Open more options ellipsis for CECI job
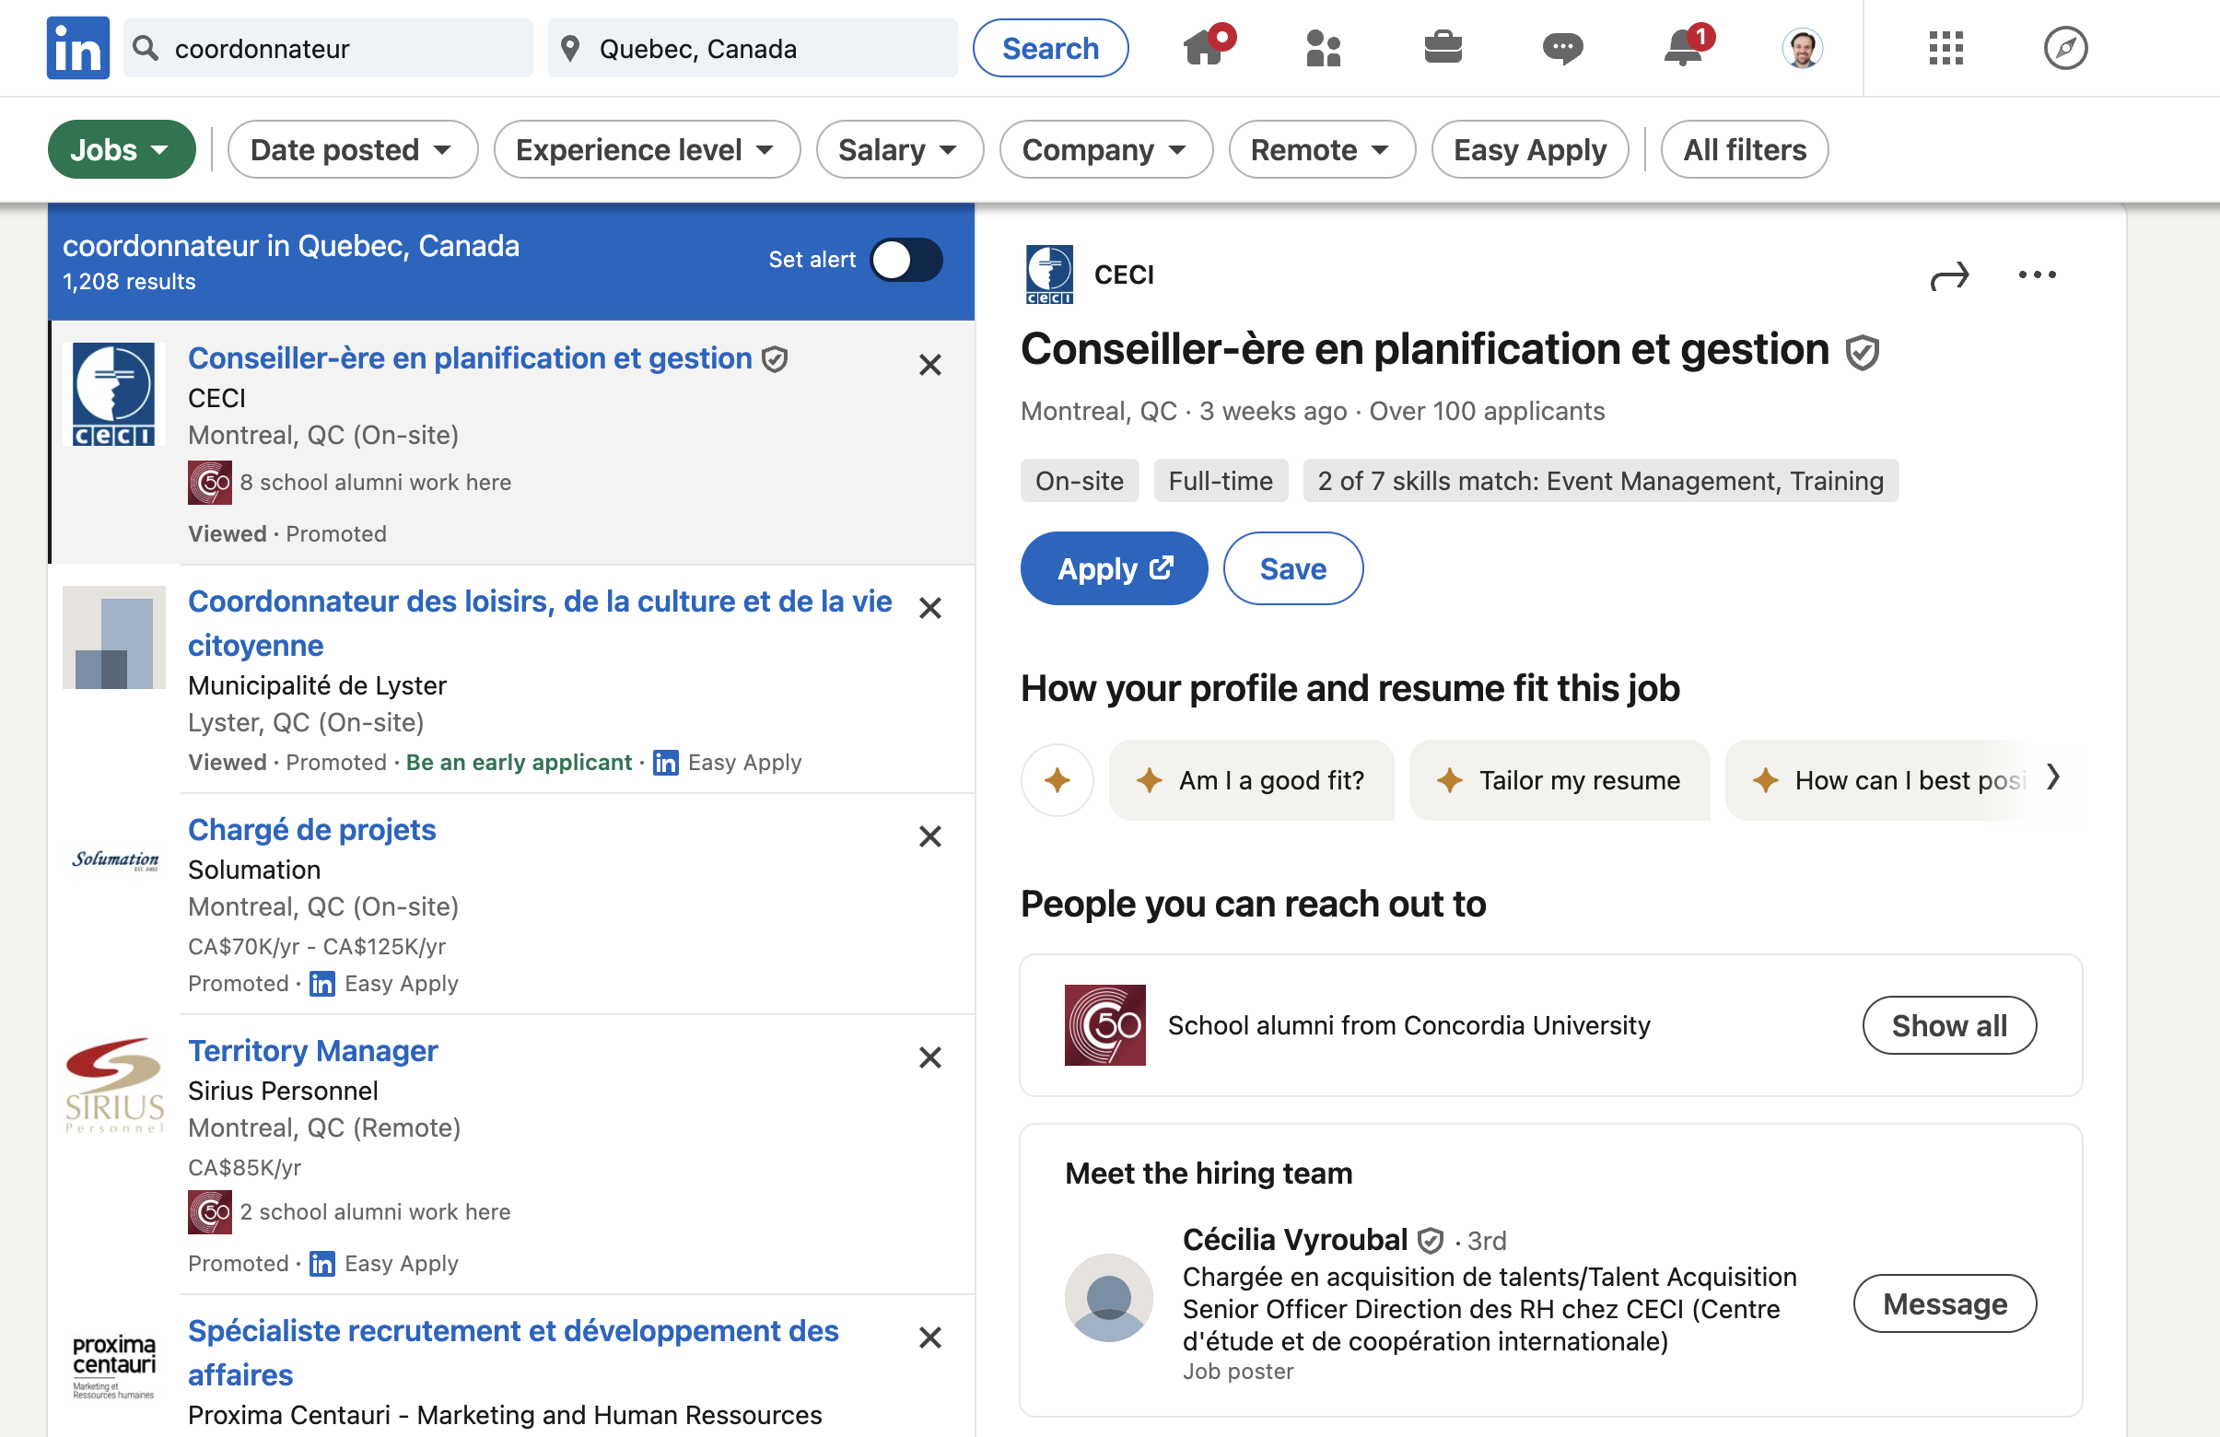This screenshot has width=2220, height=1437. (2037, 275)
